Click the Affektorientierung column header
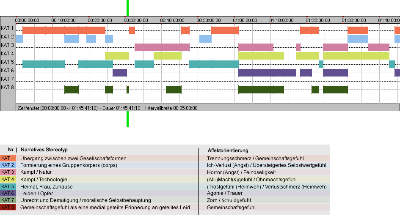The image size is (400, 224). (228, 150)
